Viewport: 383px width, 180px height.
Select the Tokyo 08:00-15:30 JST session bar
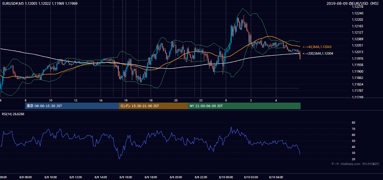tap(72, 106)
